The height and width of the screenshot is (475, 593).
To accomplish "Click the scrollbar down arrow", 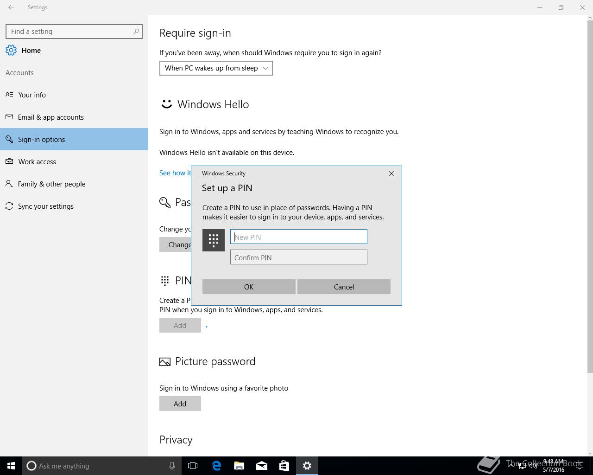I will (590, 453).
